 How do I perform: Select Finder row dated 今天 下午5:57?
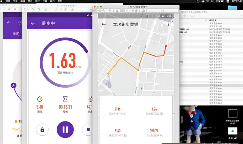(211, 41)
